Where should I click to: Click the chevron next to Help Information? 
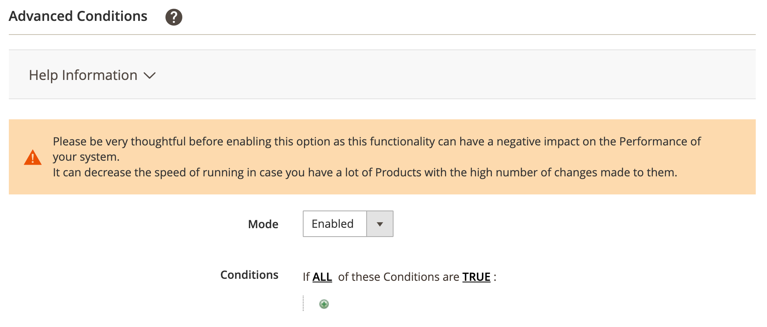(150, 76)
